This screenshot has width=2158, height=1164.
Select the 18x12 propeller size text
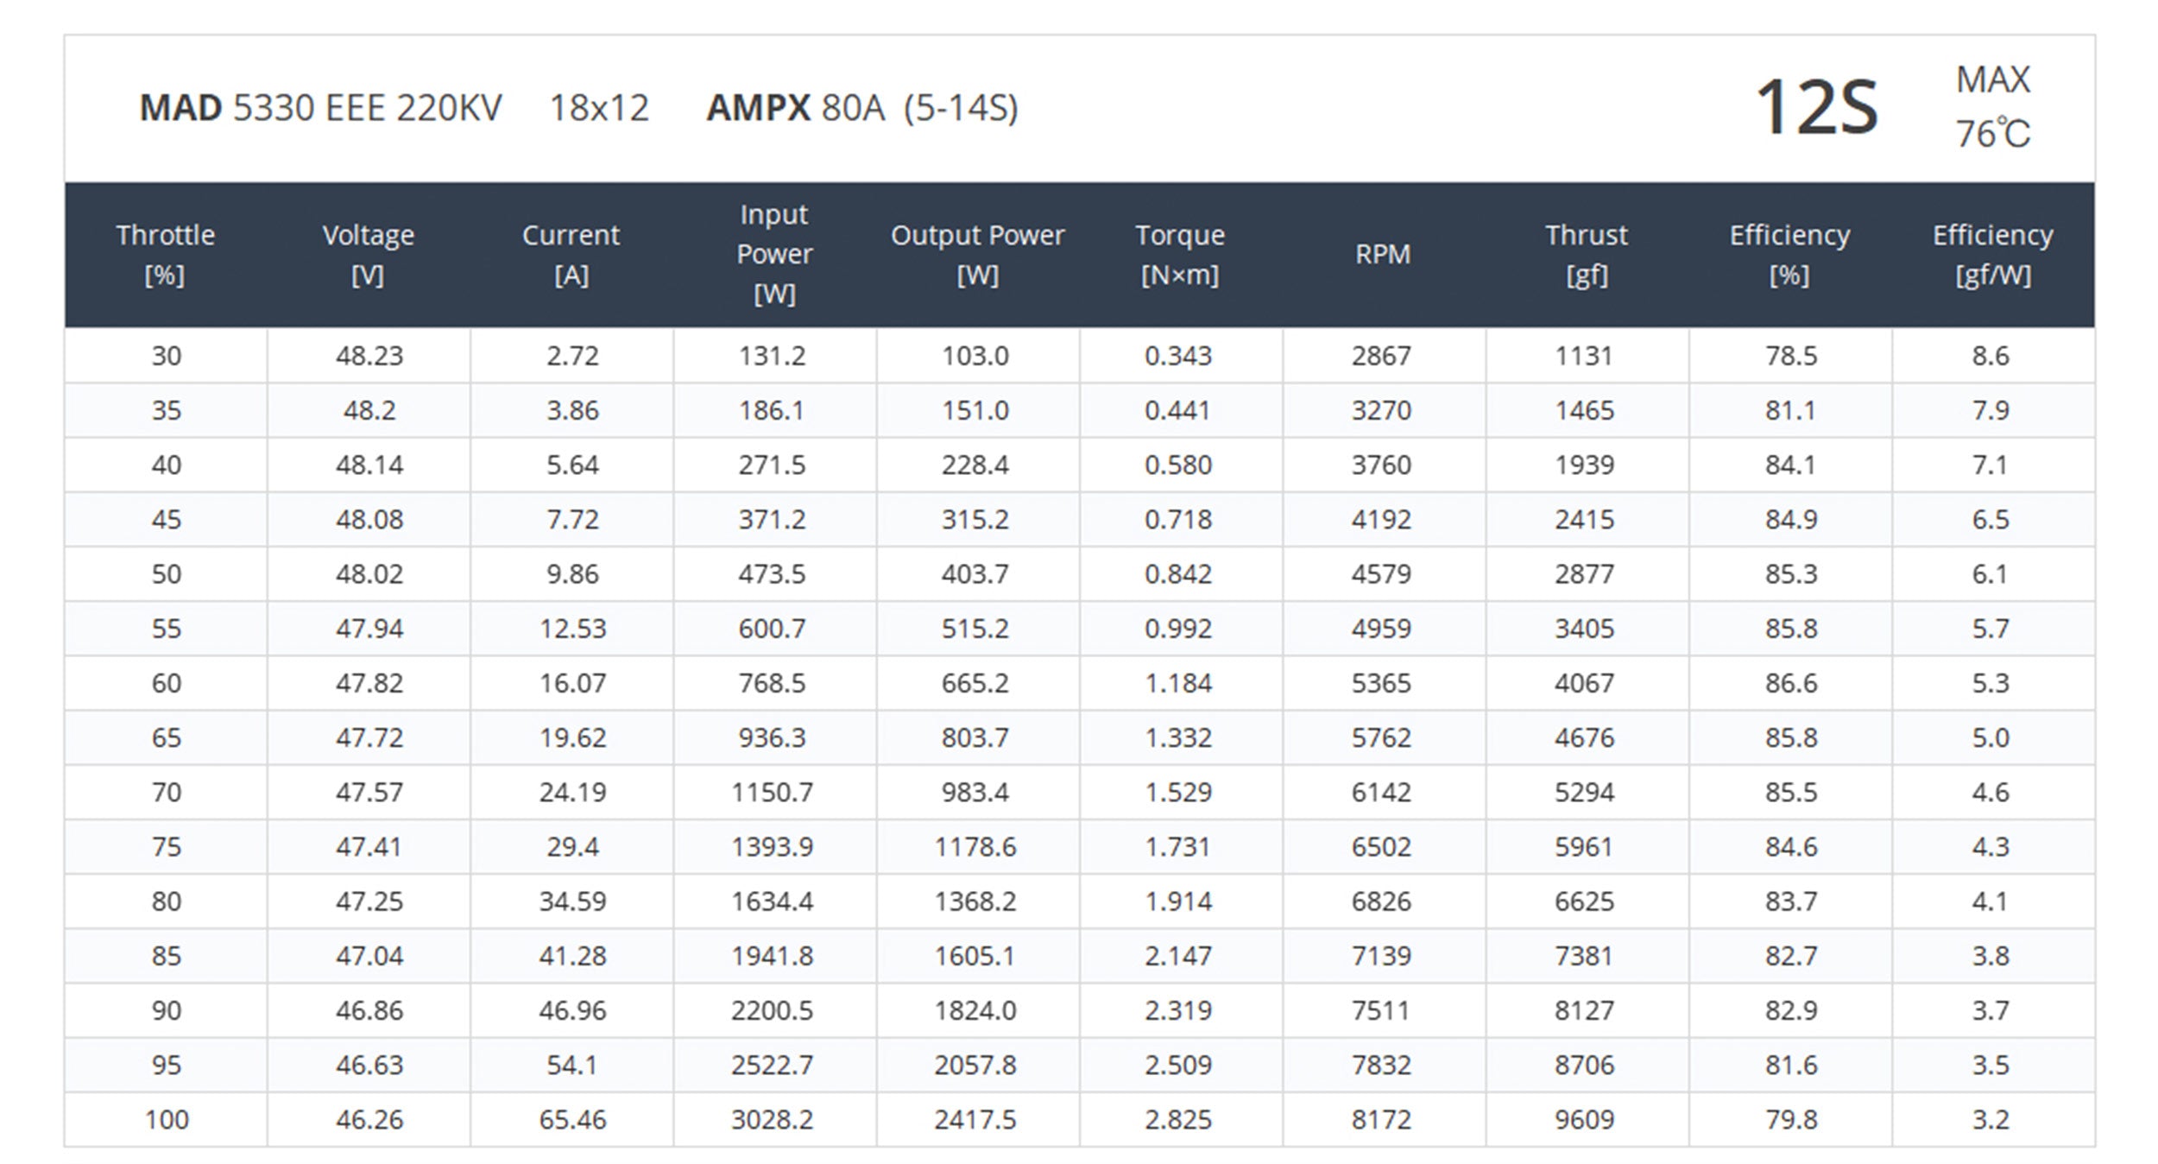click(599, 109)
